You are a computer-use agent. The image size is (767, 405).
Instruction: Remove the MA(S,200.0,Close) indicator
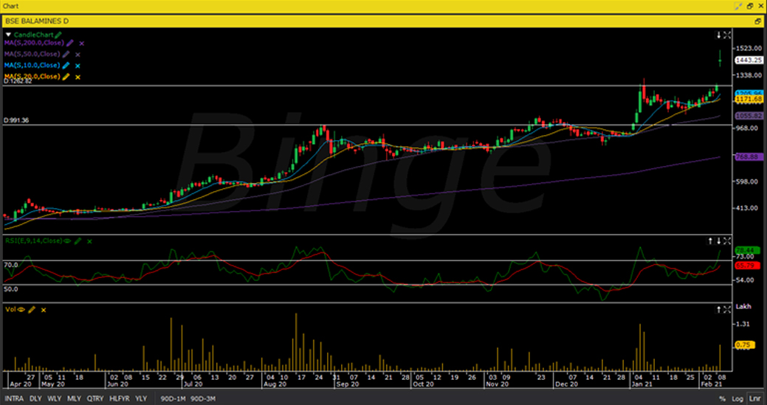(82, 44)
